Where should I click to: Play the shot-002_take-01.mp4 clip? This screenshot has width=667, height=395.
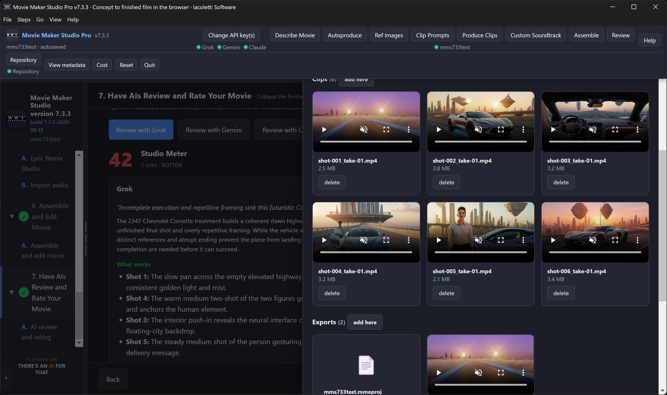click(x=439, y=130)
